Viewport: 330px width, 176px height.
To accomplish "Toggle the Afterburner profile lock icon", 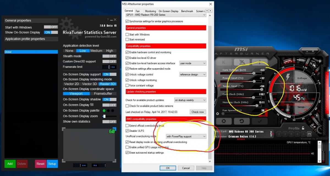I will tap(303, 128).
